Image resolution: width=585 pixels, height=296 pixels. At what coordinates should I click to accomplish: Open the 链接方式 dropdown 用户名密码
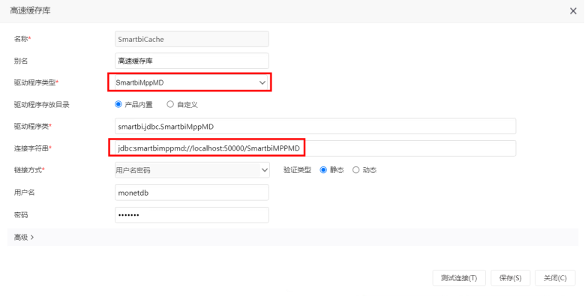(192, 170)
